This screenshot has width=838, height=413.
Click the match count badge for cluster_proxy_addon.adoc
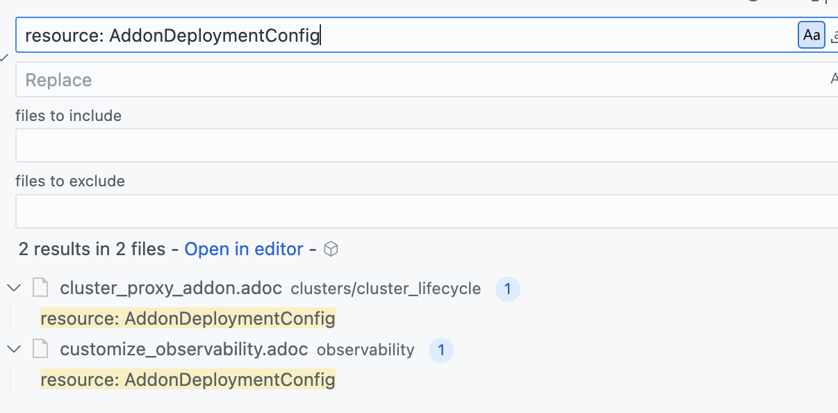pos(507,289)
